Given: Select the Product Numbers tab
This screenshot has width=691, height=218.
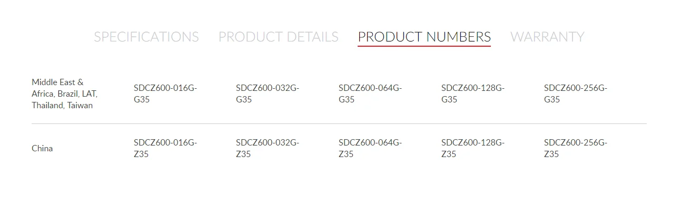Looking at the screenshot, I should (x=424, y=37).
